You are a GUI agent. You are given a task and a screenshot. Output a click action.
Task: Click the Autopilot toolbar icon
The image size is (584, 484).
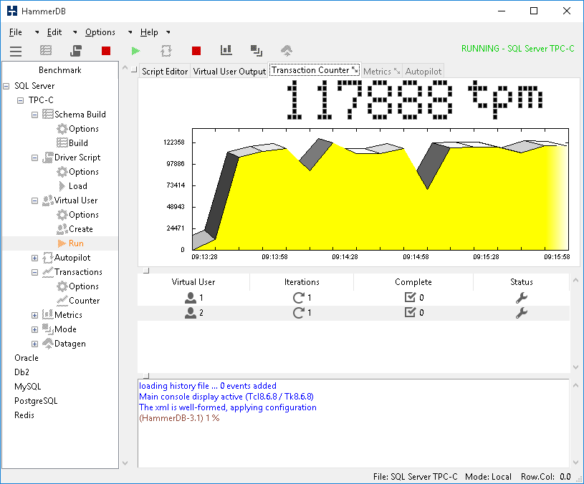pyautogui.click(x=166, y=51)
